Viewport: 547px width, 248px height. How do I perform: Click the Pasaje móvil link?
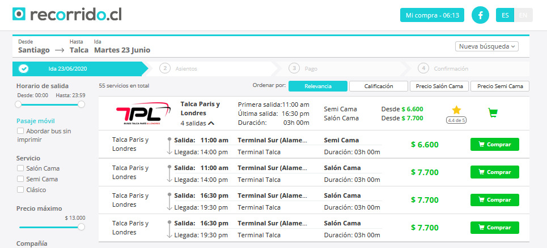[x=36, y=121]
